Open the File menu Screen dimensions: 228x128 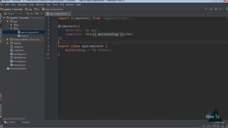(1, 5)
